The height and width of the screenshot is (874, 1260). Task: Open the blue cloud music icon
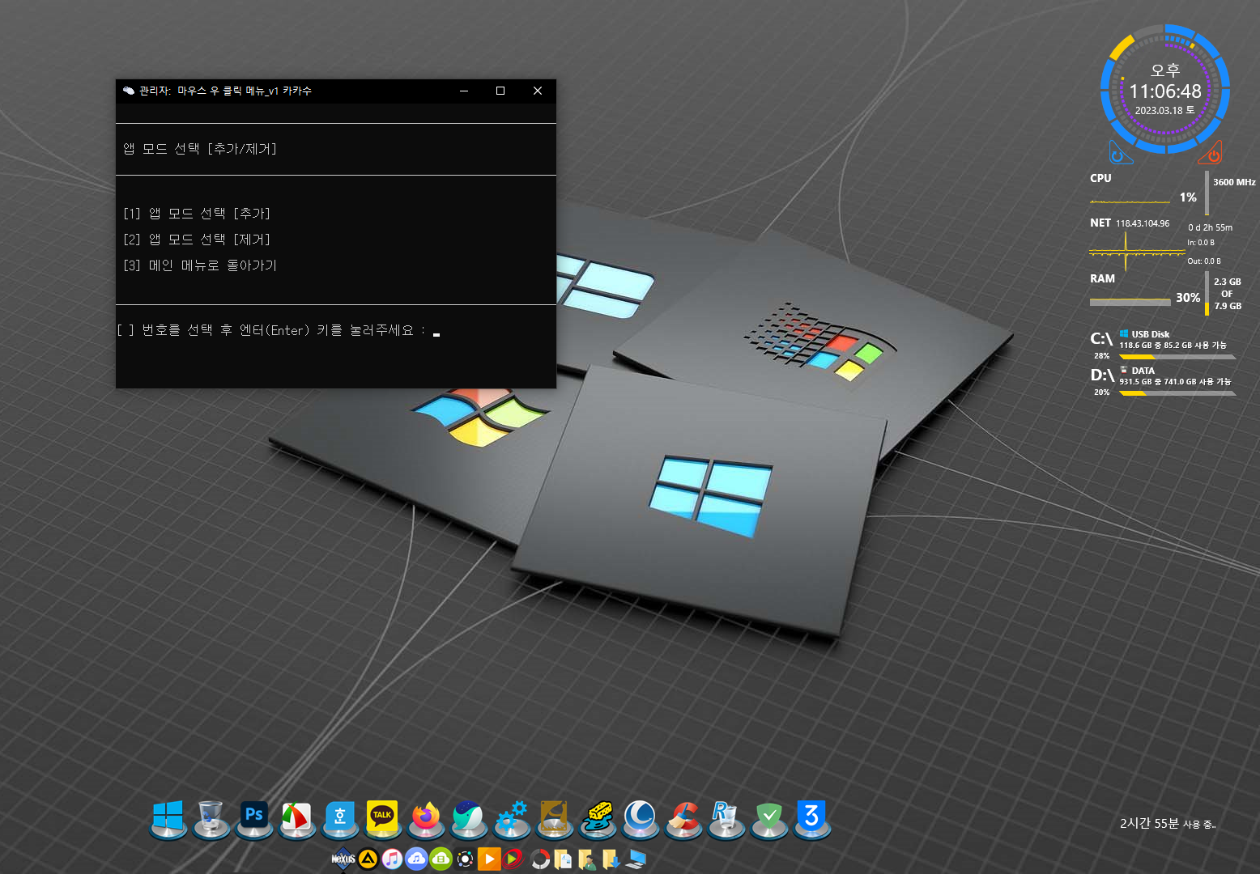416,859
